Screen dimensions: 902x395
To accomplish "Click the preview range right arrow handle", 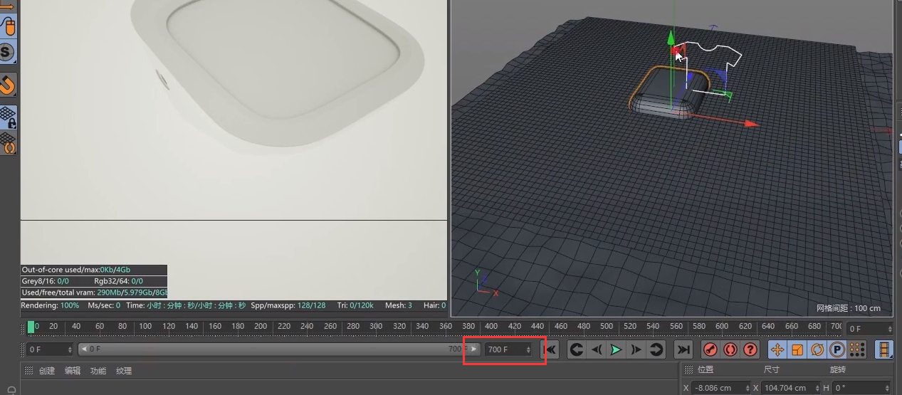I will click(474, 349).
